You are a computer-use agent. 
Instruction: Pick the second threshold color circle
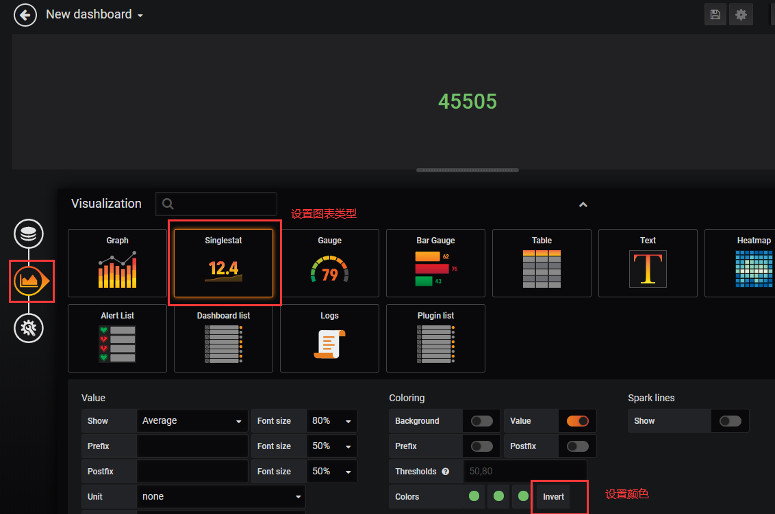pos(498,496)
